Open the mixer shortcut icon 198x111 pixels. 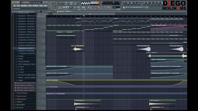pyautogui.click(x=139, y=3)
